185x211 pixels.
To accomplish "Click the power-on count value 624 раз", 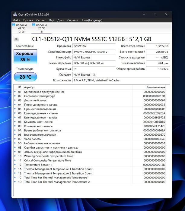I will 158,63.
